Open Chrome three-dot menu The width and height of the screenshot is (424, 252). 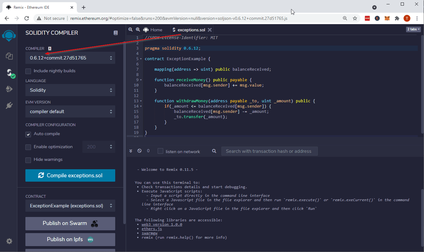[x=417, y=18]
